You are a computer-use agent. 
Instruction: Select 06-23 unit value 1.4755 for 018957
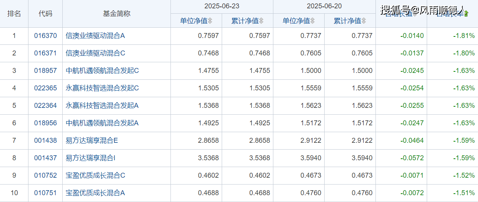[x=208, y=71]
